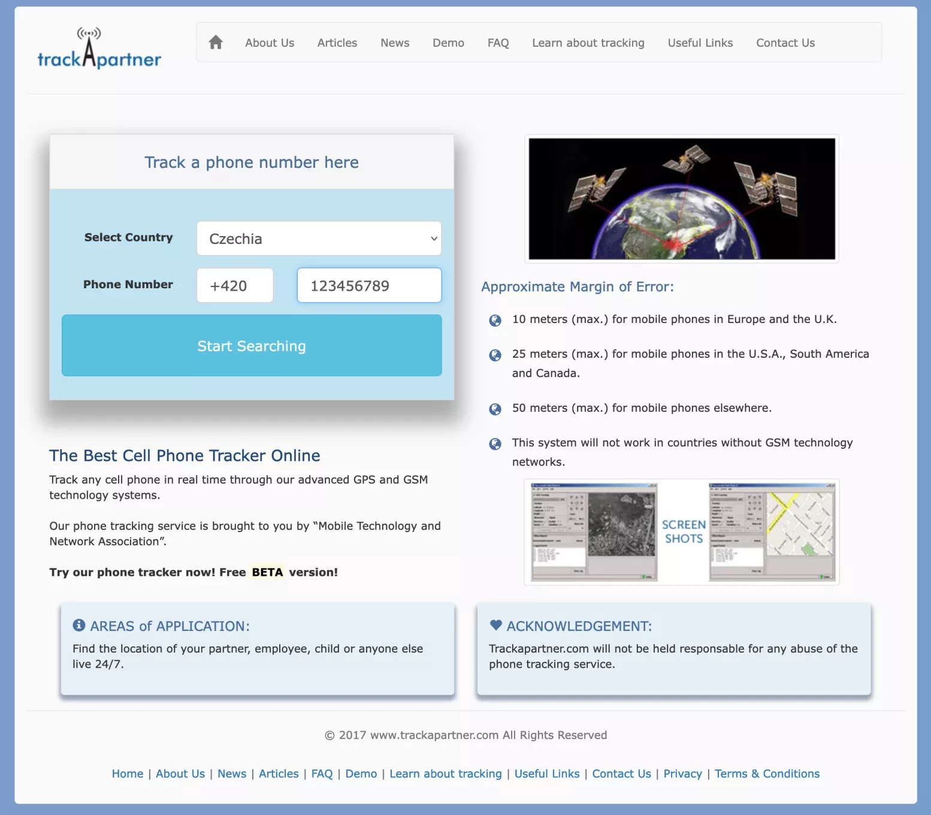Click text about Mobile Technology and Network Association

pyautogui.click(x=245, y=533)
